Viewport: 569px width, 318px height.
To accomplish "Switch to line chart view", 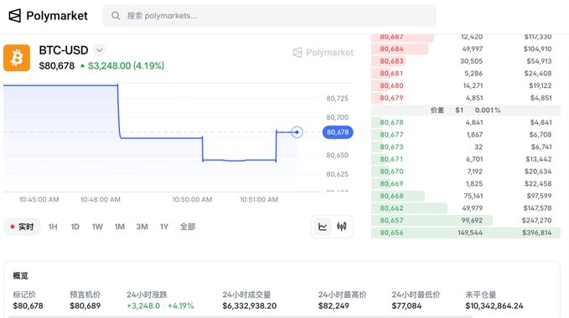I will 323,227.
